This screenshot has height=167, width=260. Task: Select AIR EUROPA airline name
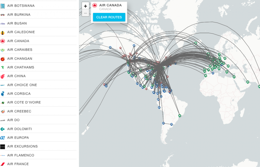[x=18, y=138]
